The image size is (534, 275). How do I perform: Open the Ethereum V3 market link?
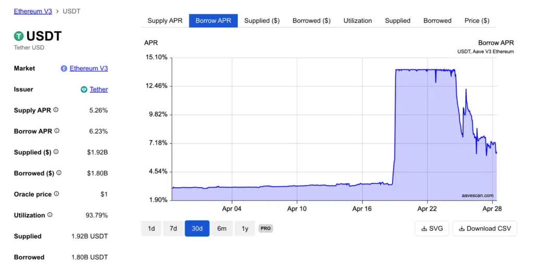click(x=89, y=69)
